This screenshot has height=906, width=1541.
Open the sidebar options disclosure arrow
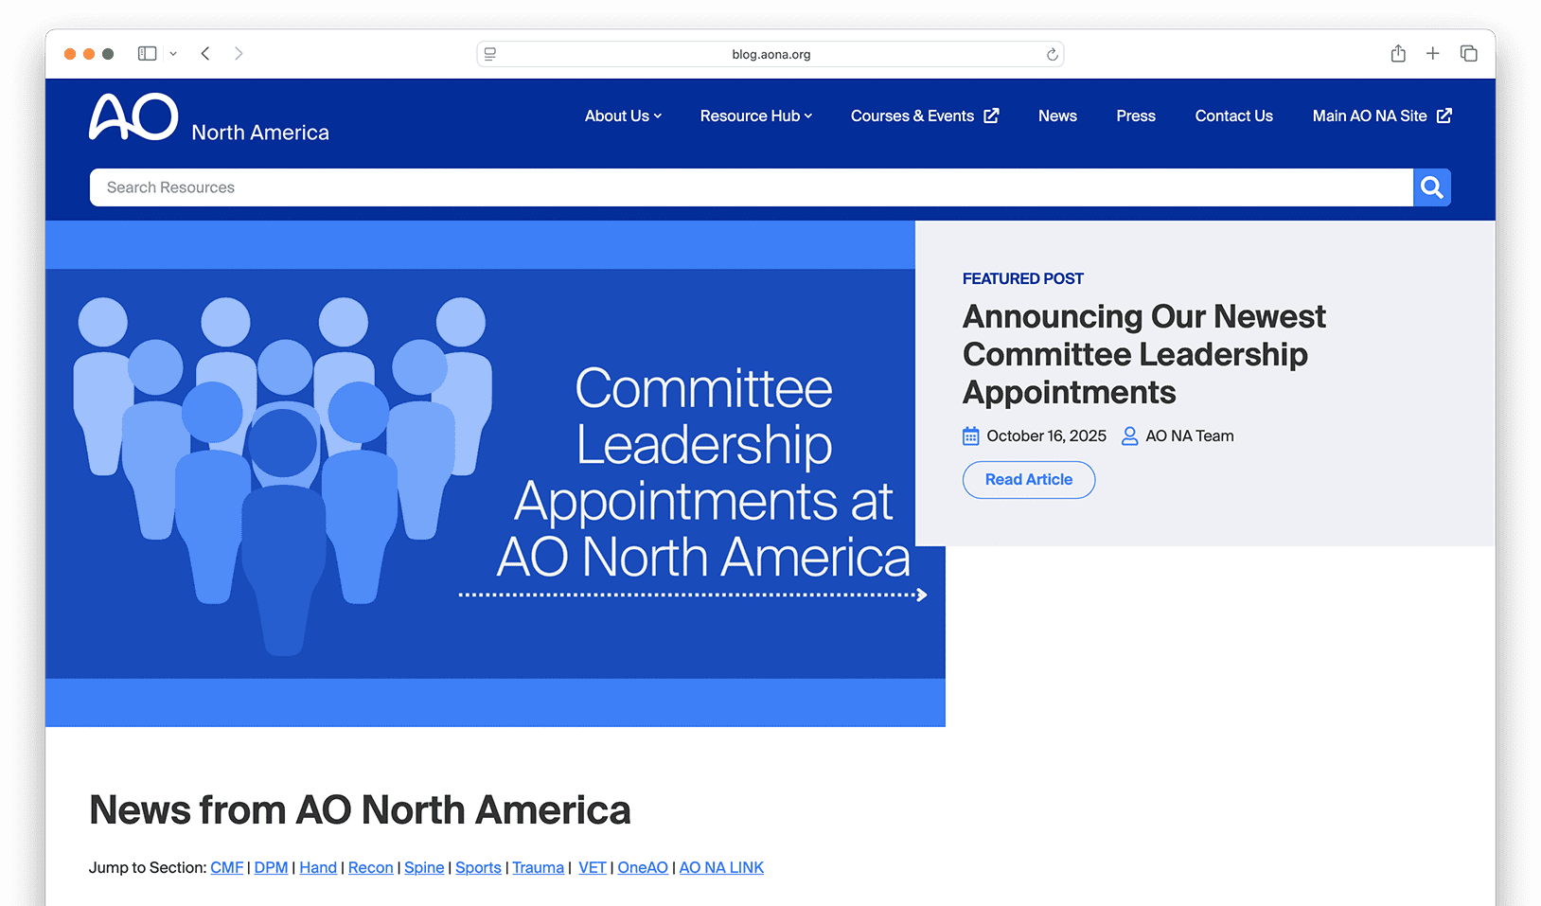(x=172, y=53)
